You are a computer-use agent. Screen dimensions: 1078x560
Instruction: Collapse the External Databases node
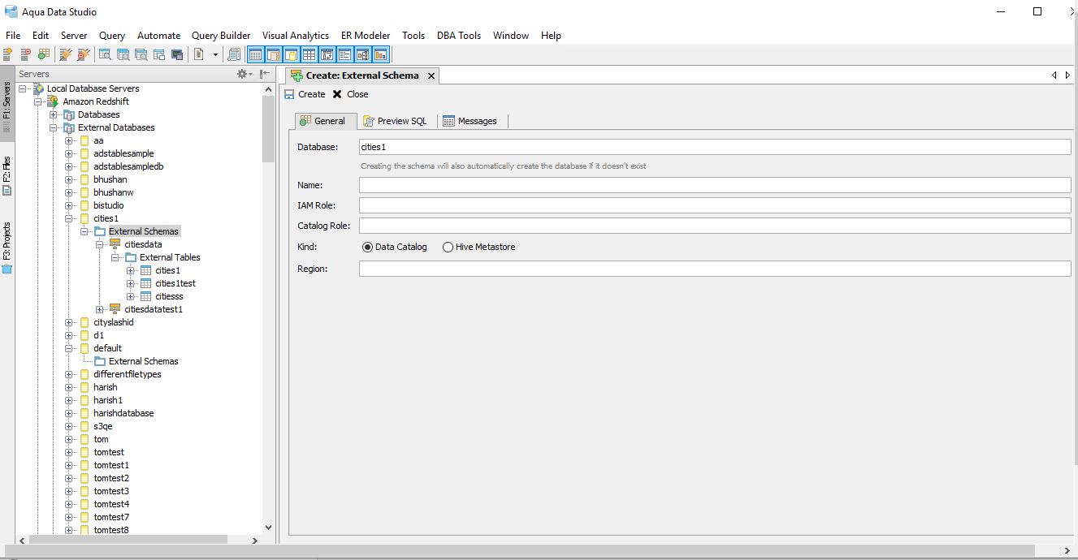tap(54, 127)
